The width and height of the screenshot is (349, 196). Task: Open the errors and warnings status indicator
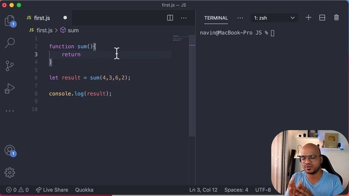17,190
